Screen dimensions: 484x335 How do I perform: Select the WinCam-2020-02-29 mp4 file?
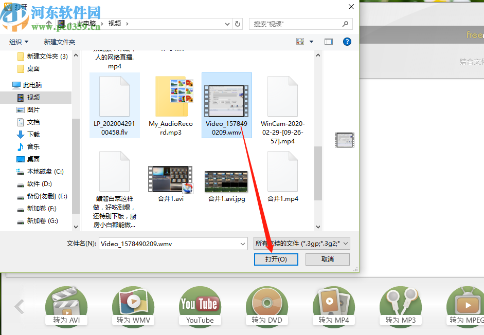coord(283,109)
